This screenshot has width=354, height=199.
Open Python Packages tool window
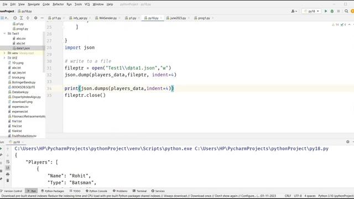[x=53, y=191]
